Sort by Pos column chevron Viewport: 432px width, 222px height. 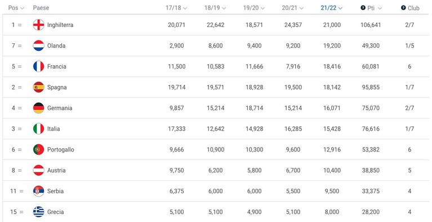click(x=23, y=8)
